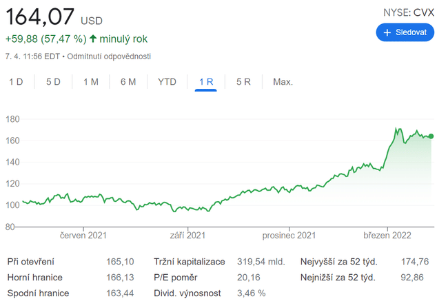Click the green up arrow change indicator
448x301 pixels.
[x=93, y=39]
